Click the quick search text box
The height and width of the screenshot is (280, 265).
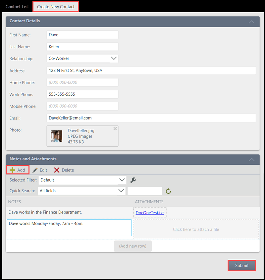(x=144, y=191)
